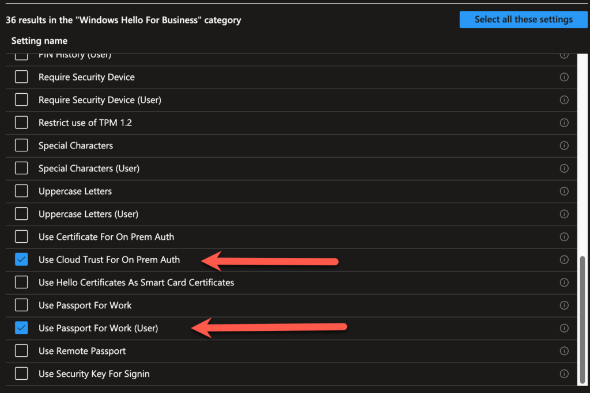Screen dimensions: 590x393
Task: Open info icon for Require Security Device
Action: (x=564, y=77)
